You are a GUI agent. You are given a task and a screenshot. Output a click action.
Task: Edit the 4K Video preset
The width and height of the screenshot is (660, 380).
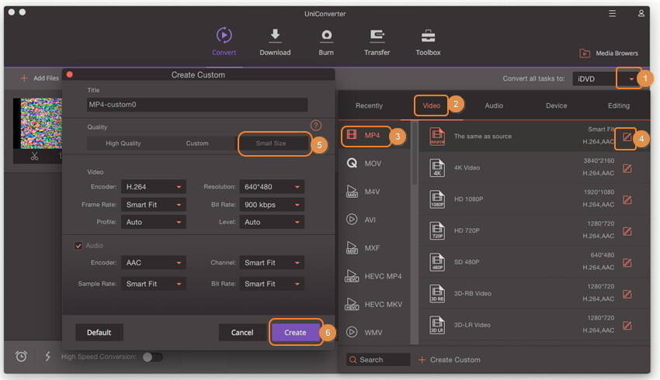click(627, 168)
